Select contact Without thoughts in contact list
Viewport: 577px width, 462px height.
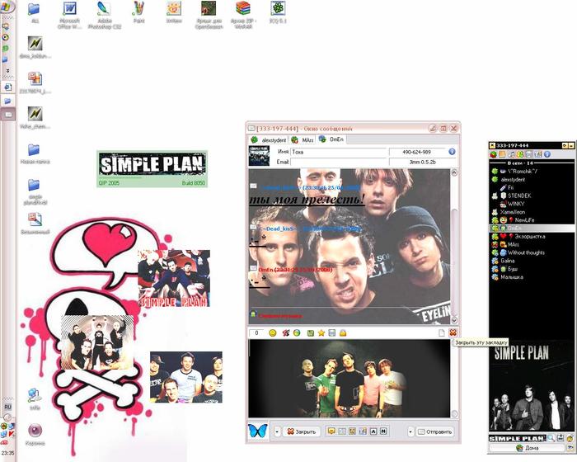pos(532,252)
